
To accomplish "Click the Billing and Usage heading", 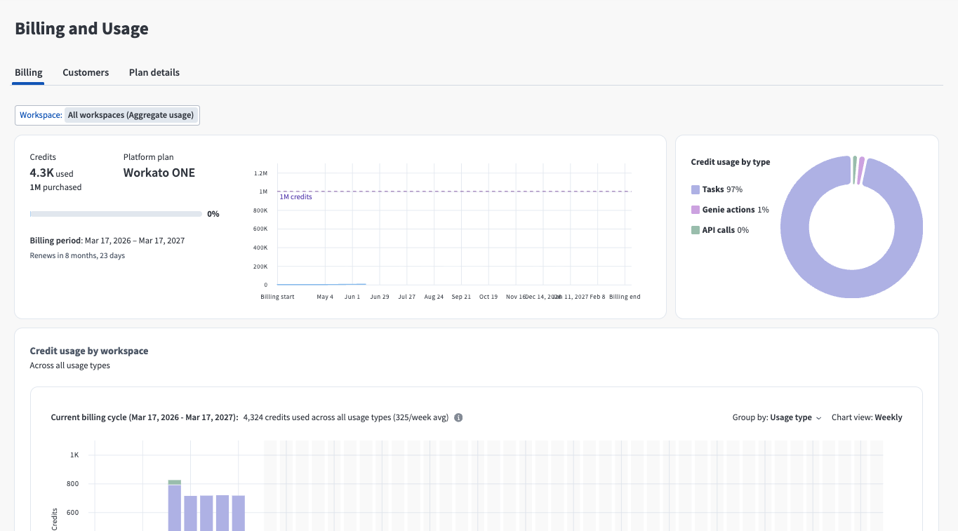I will (81, 29).
